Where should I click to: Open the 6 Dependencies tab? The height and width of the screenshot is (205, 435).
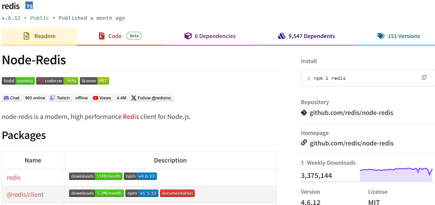[210, 36]
